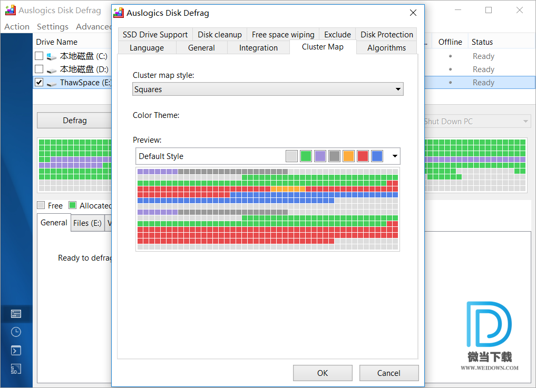Click Cancel in settings dialog
Image resolution: width=536 pixels, height=388 pixels.
(388, 373)
